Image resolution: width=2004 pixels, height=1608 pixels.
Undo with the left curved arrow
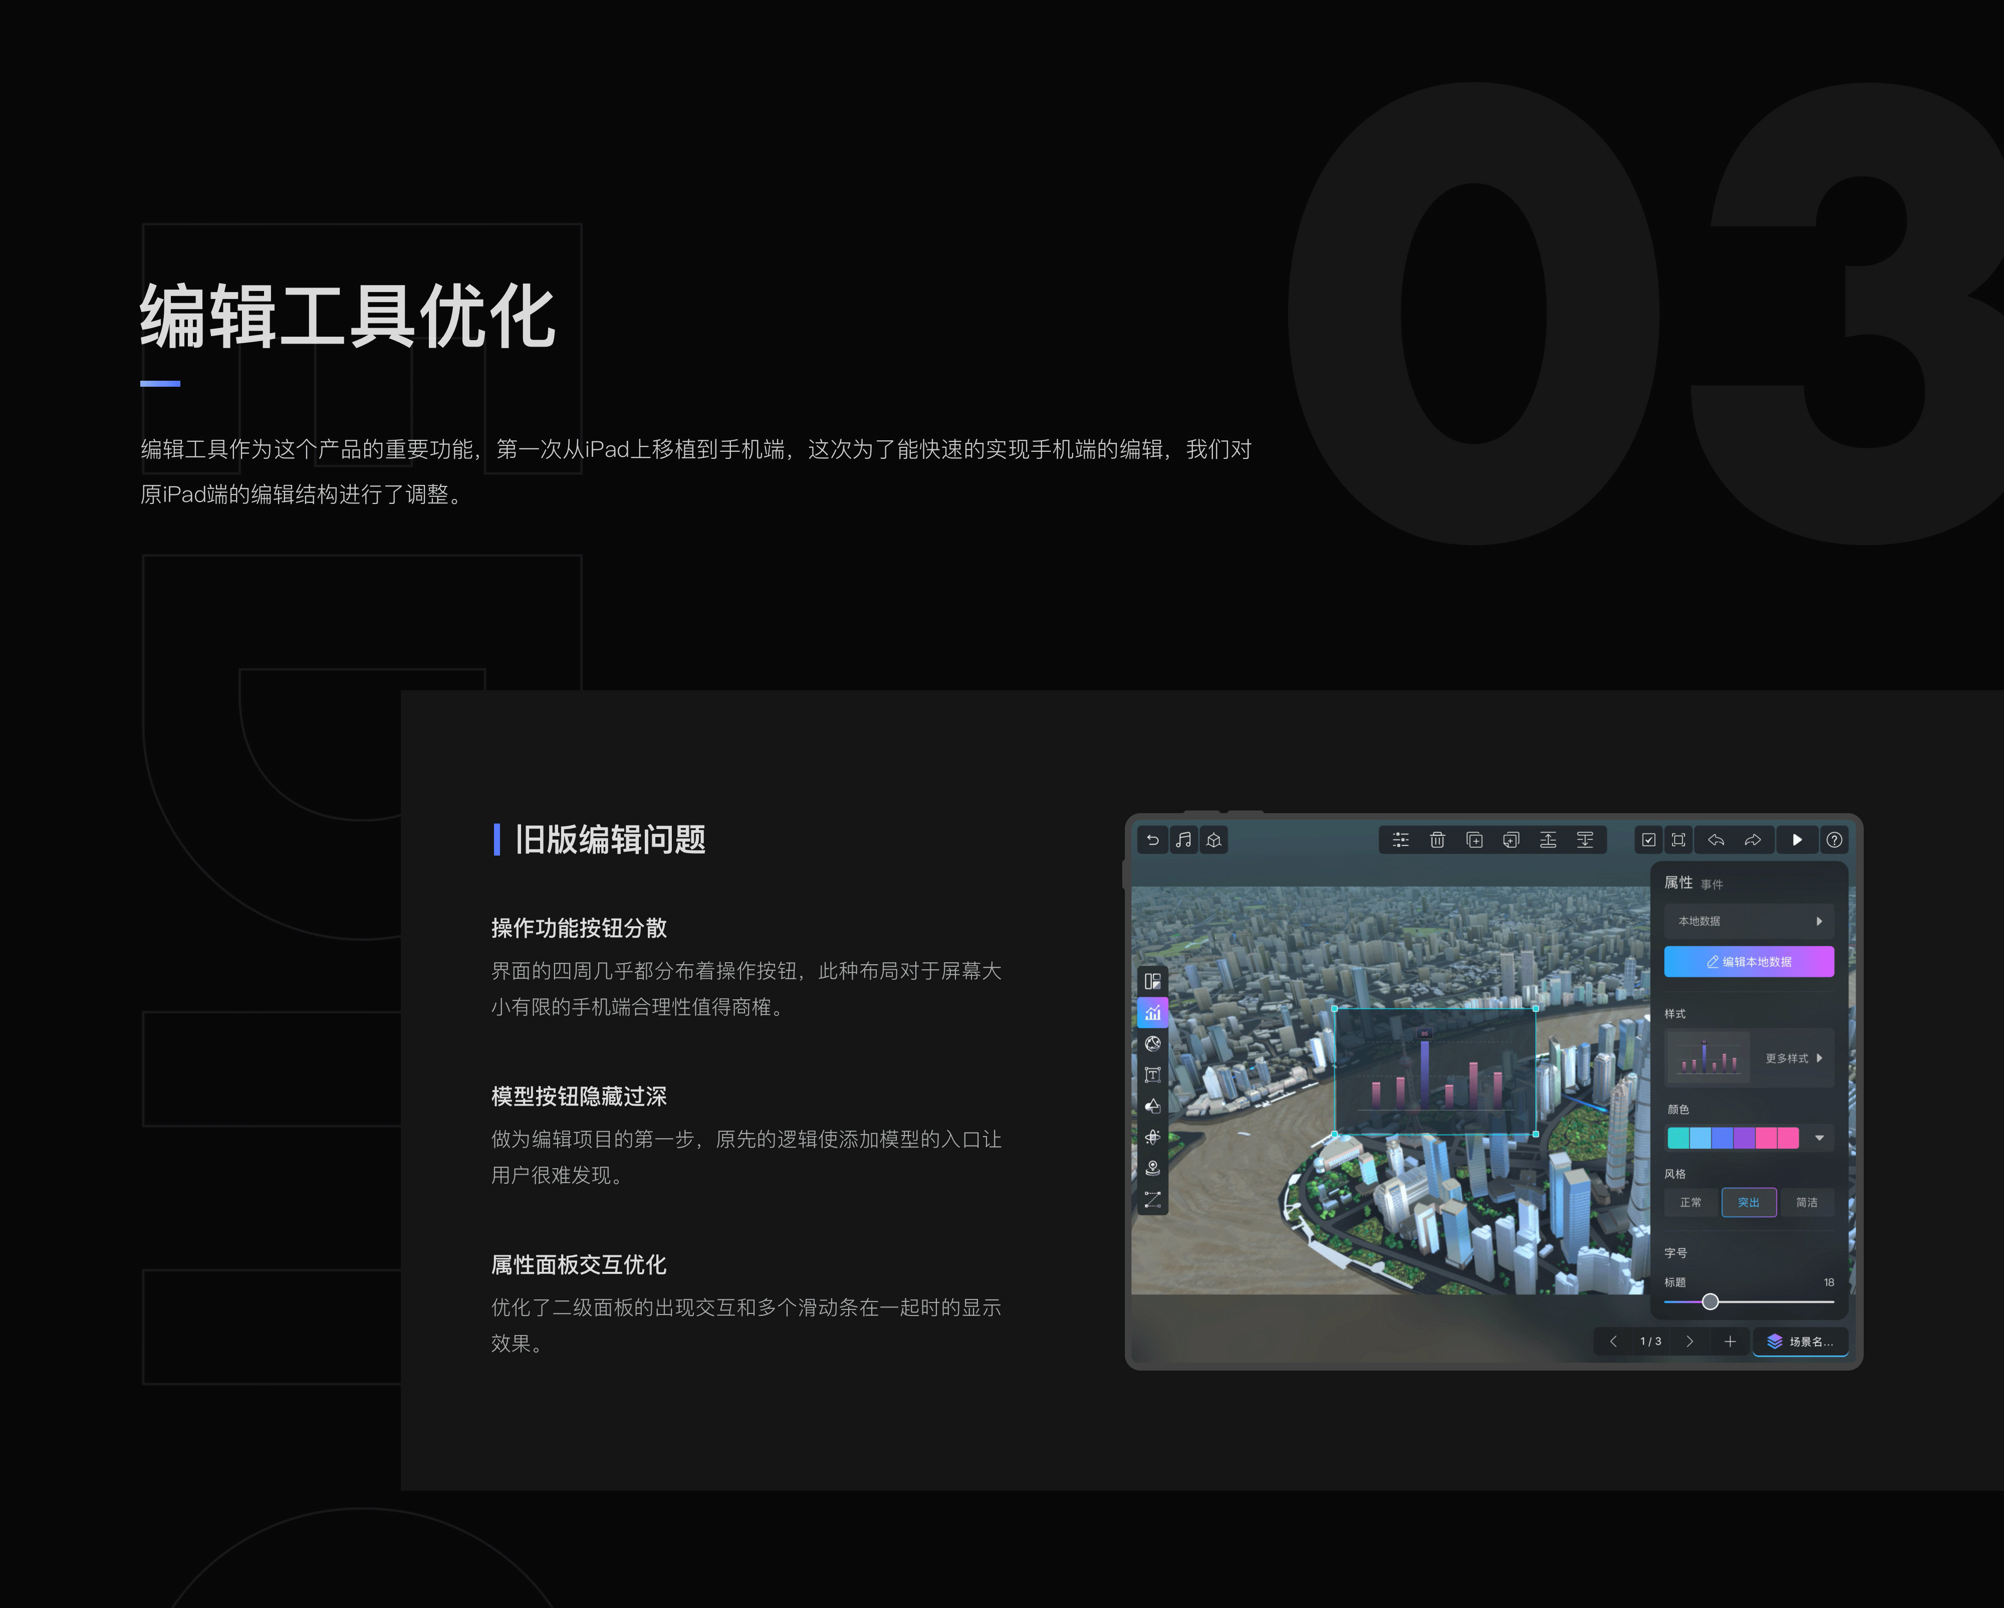click(1716, 840)
